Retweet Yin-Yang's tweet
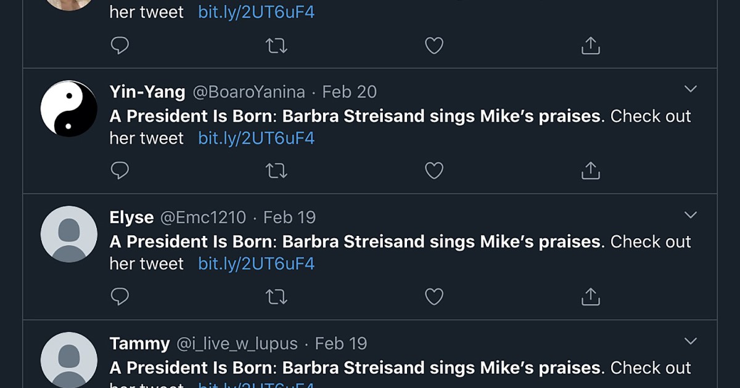This screenshot has height=388, width=740. (276, 171)
